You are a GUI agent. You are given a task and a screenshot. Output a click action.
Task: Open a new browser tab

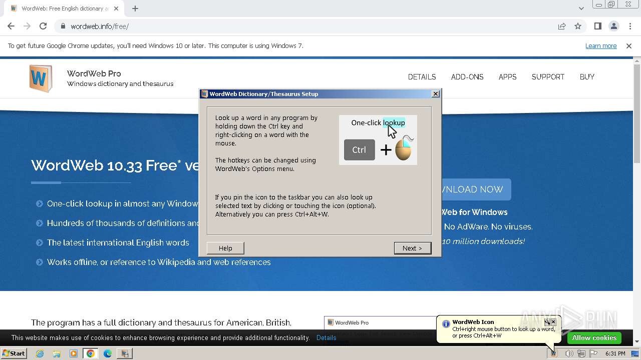tap(135, 8)
